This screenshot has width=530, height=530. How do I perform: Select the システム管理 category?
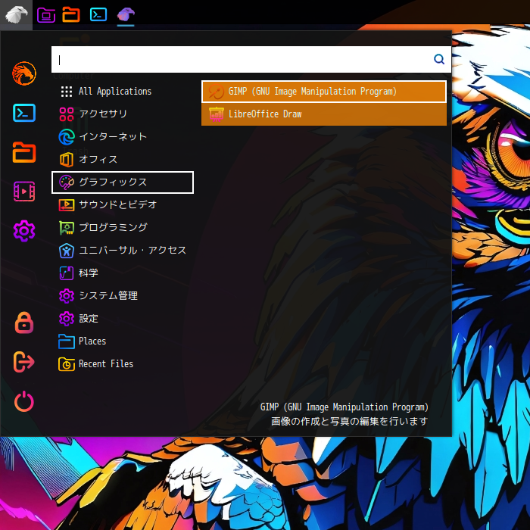coord(108,296)
